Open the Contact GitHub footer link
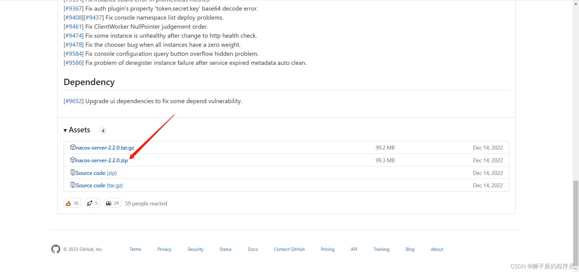 tap(289, 249)
